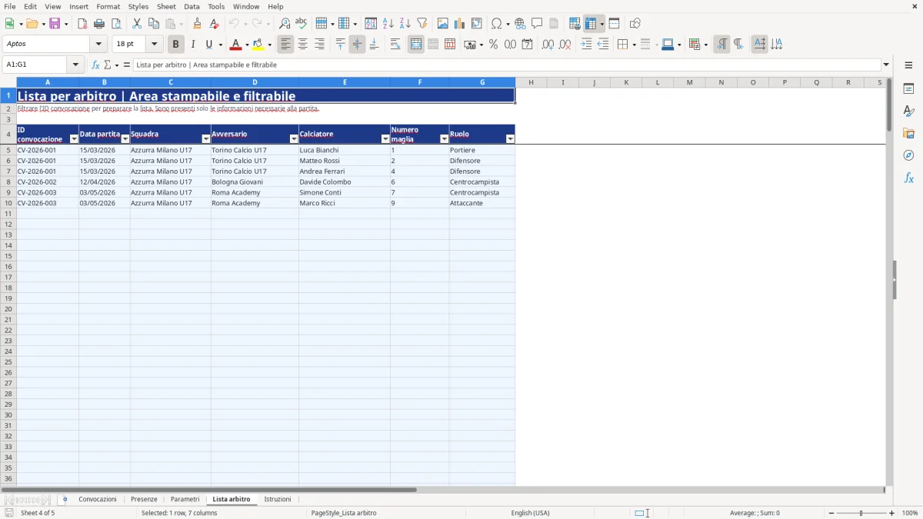Click Function Wizard fx icon
The width and height of the screenshot is (923, 519).
click(95, 65)
